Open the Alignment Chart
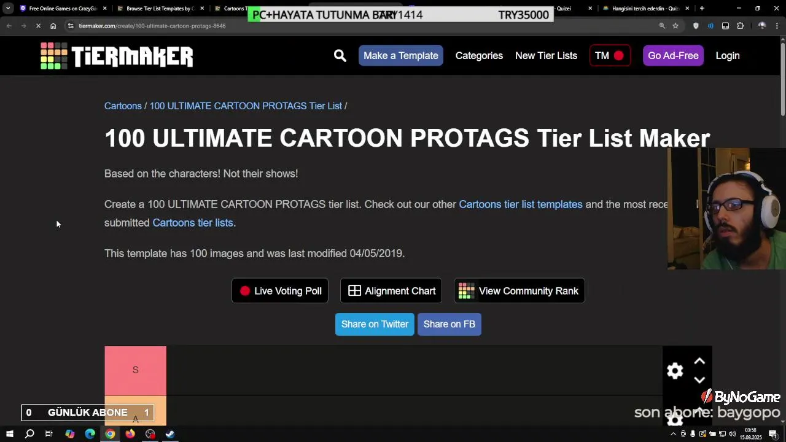This screenshot has width=786, height=442. (391, 291)
